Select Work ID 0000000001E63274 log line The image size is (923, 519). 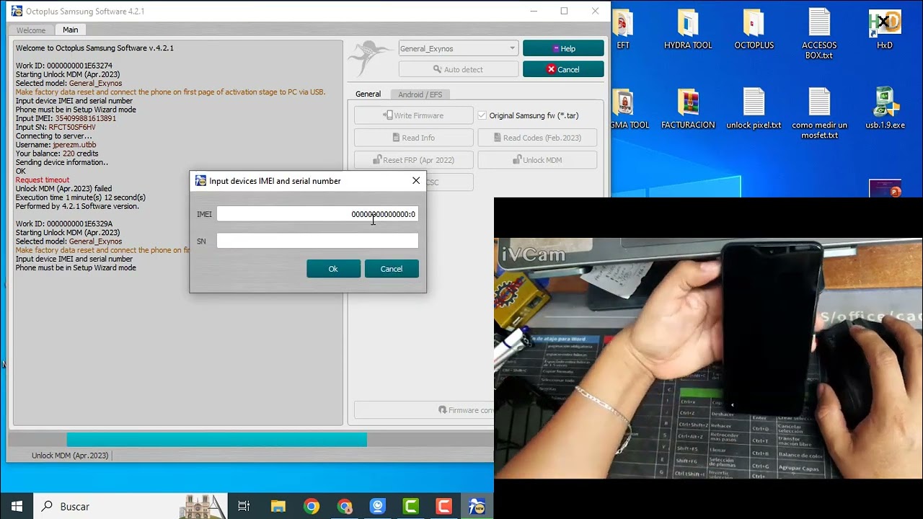[x=64, y=66]
